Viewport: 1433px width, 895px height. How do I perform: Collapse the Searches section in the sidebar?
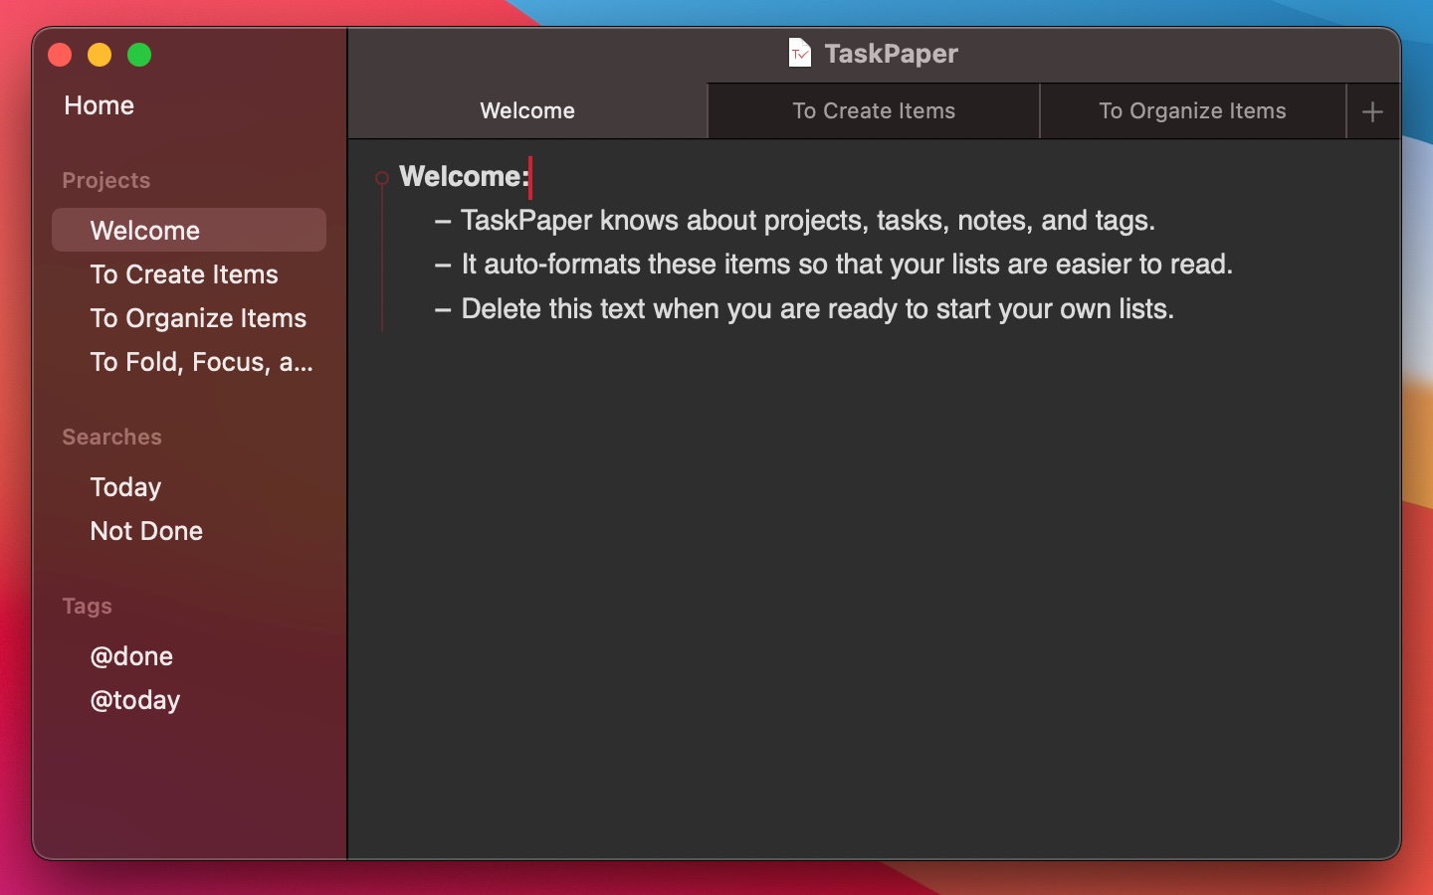point(110,437)
